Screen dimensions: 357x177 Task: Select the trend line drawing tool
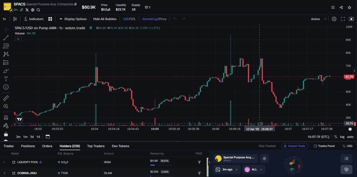point(6,38)
